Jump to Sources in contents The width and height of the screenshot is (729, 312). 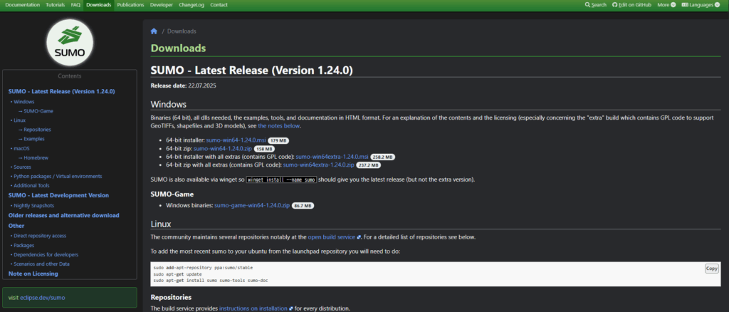tap(22, 167)
